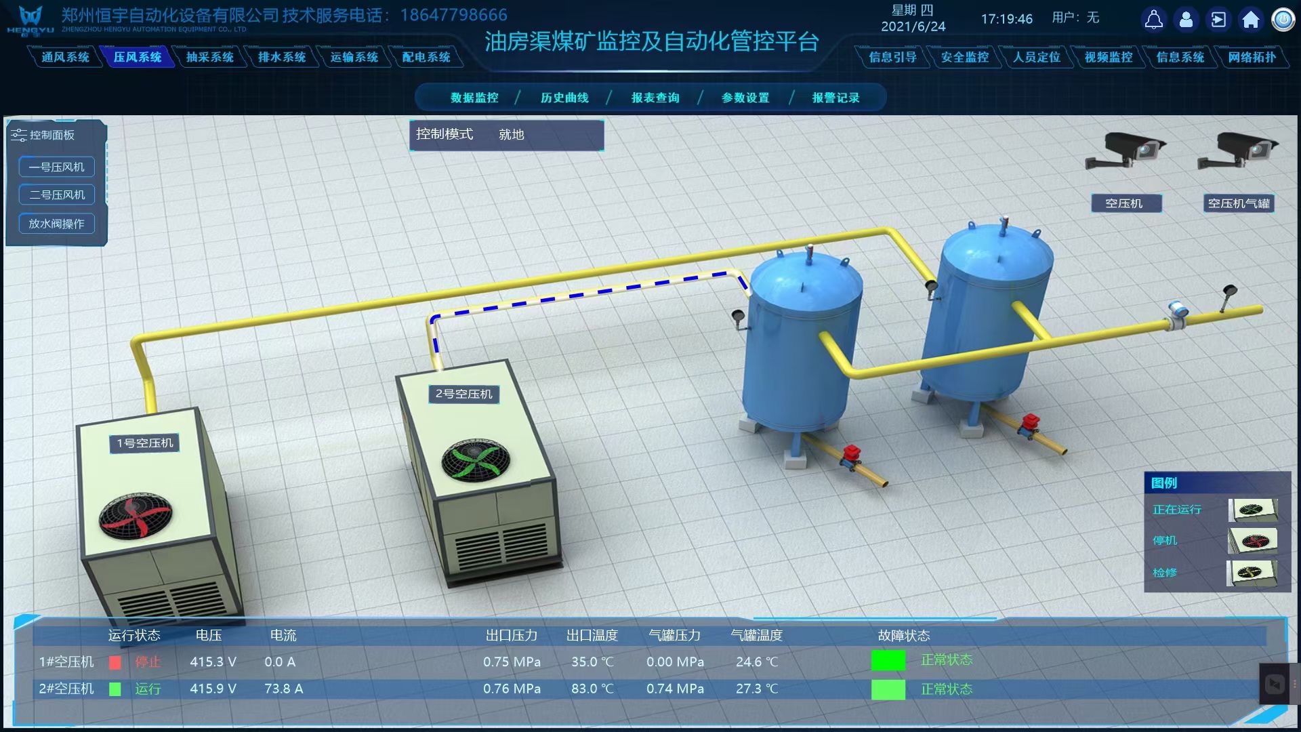Click the power button icon
The width and height of the screenshot is (1301, 732).
point(1283,20)
